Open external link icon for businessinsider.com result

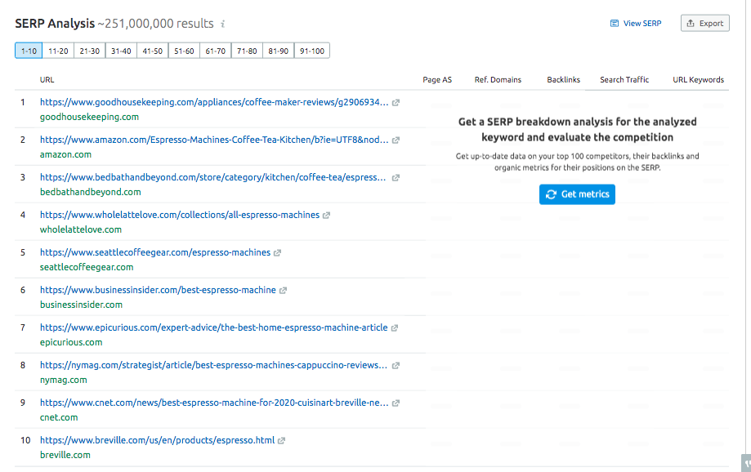pos(283,291)
